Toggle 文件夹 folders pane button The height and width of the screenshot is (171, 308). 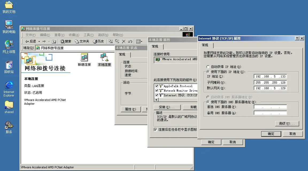click(x=82, y=41)
